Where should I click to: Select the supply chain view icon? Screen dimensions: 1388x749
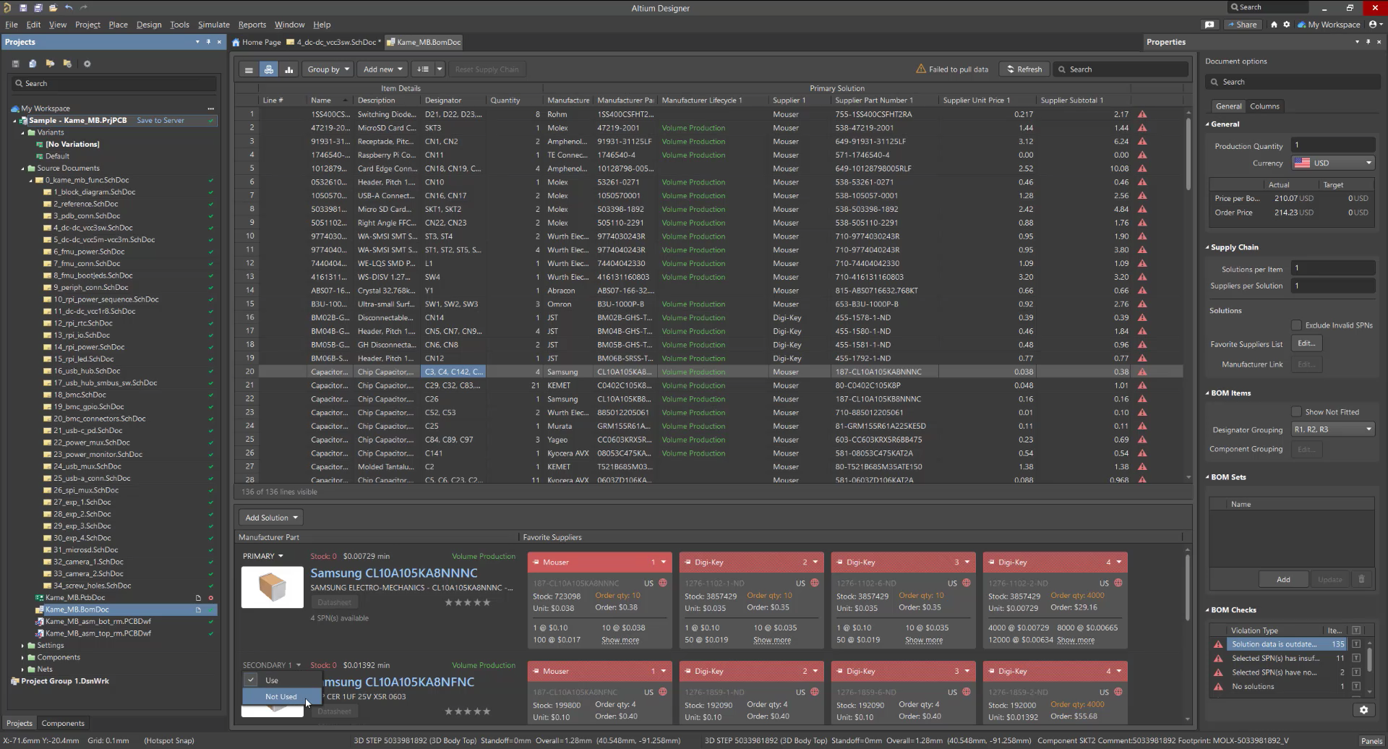coord(269,69)
